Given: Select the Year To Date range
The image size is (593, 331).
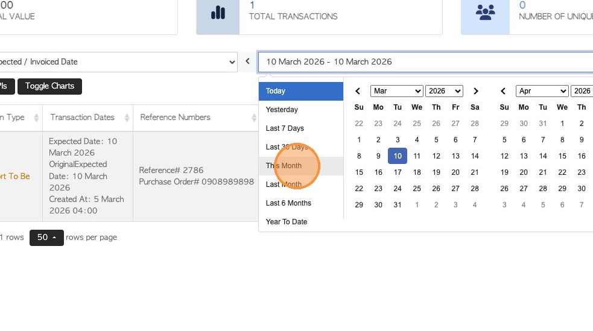Looking at the screenshot, I should click(287, 222).
